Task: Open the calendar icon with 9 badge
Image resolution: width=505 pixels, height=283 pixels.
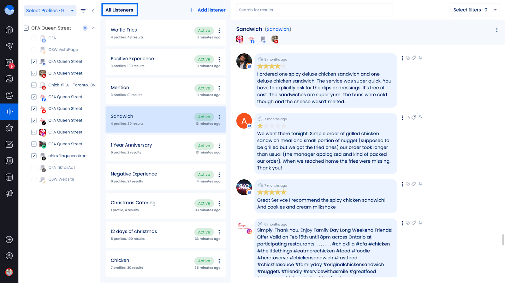Action: tap(9, 63)
